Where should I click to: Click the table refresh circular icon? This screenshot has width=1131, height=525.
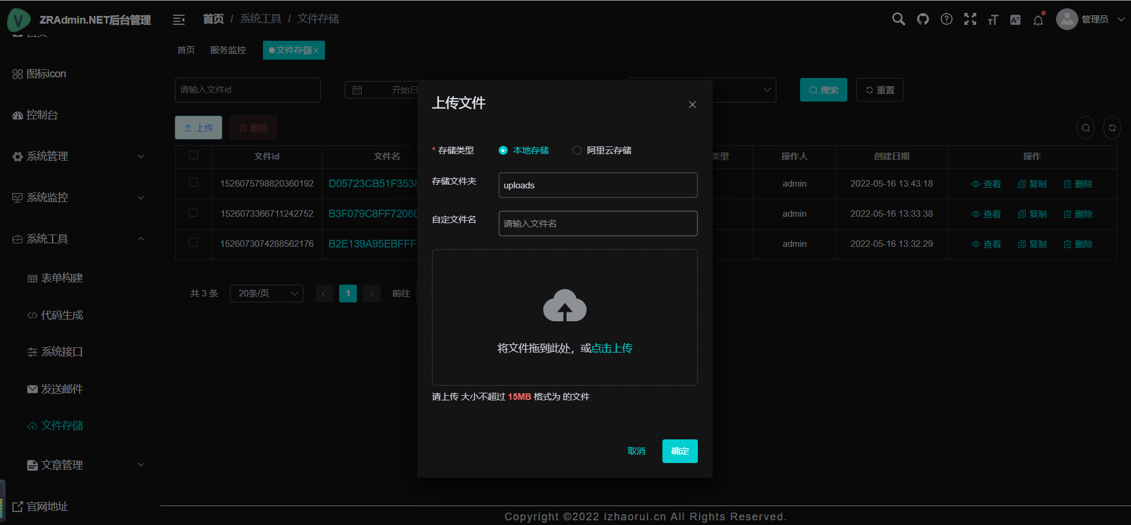1111,128
